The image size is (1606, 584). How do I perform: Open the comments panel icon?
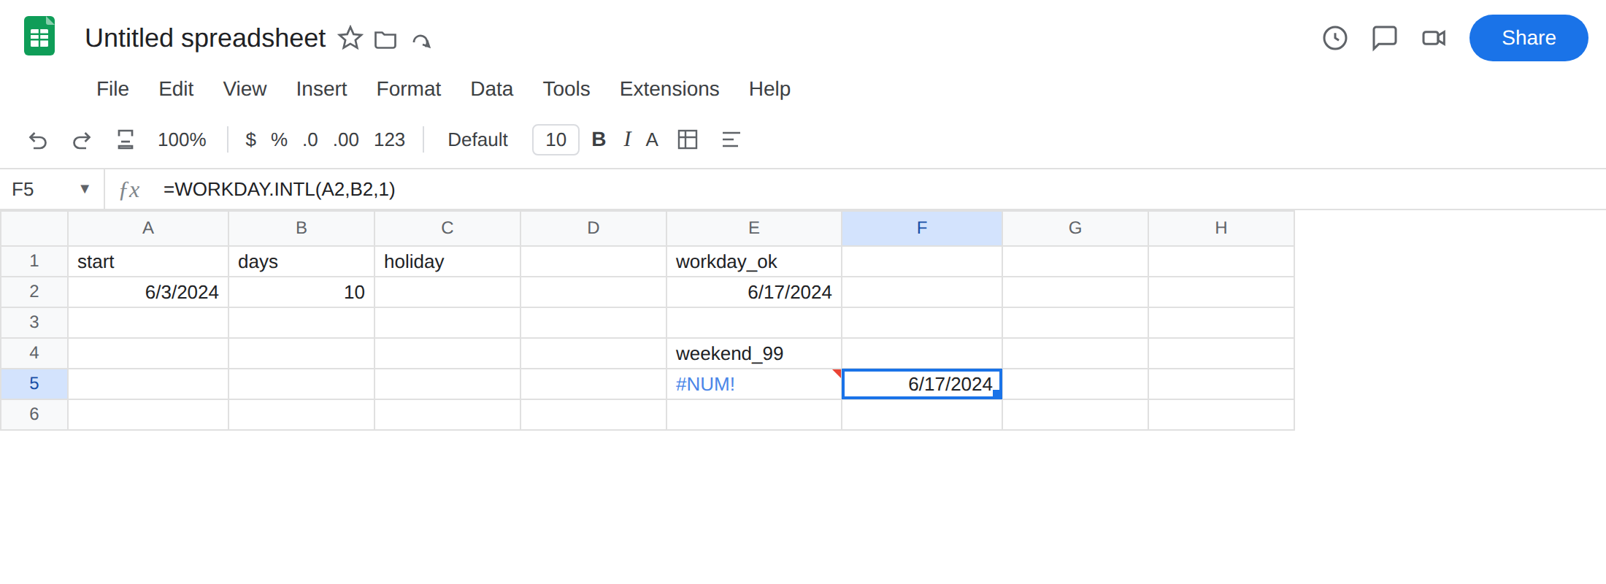coord(1384,38)
